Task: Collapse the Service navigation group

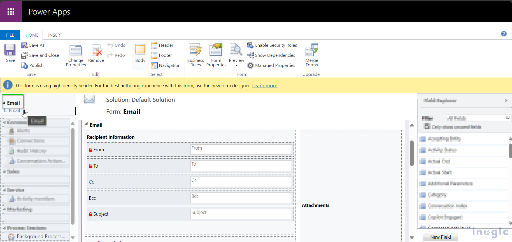Action: [4, 190]
